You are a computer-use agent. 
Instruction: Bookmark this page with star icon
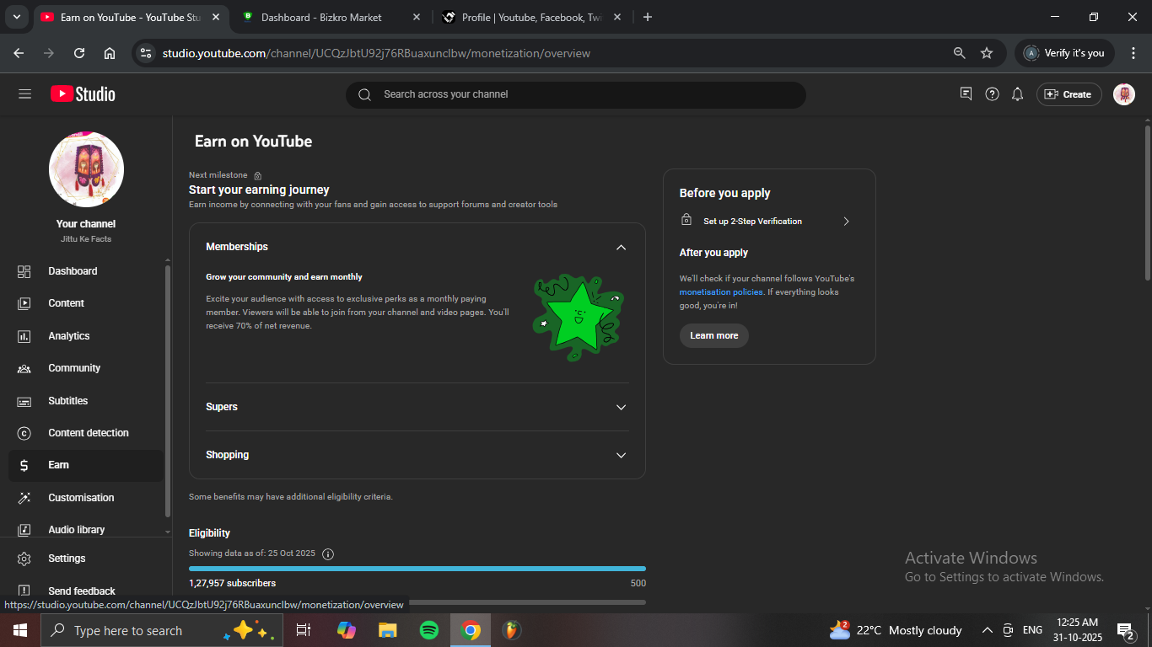(x=986, y=53)
